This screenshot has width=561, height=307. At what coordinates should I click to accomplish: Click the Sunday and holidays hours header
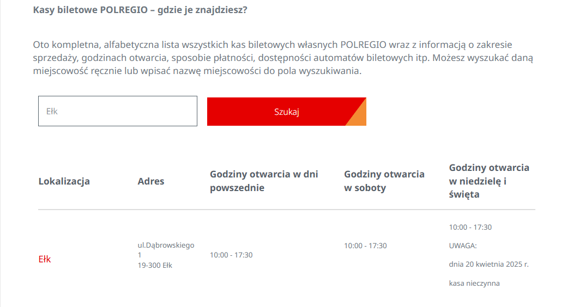[x=488, y=181]
